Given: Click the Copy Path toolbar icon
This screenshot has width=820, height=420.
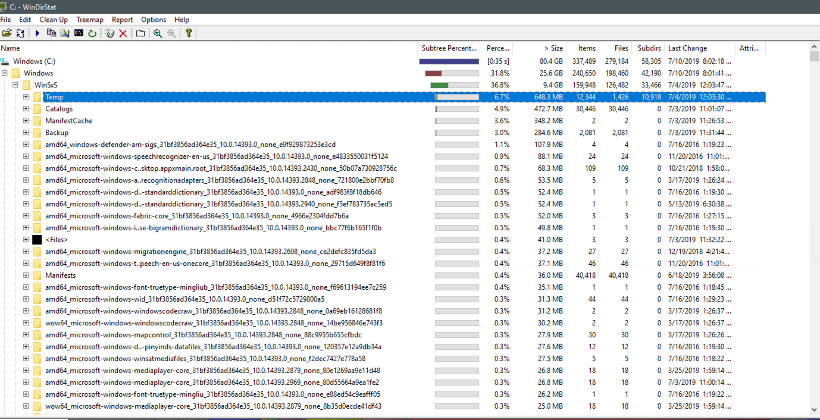Looking at the screenshot, I should click(x=51, y=33).
